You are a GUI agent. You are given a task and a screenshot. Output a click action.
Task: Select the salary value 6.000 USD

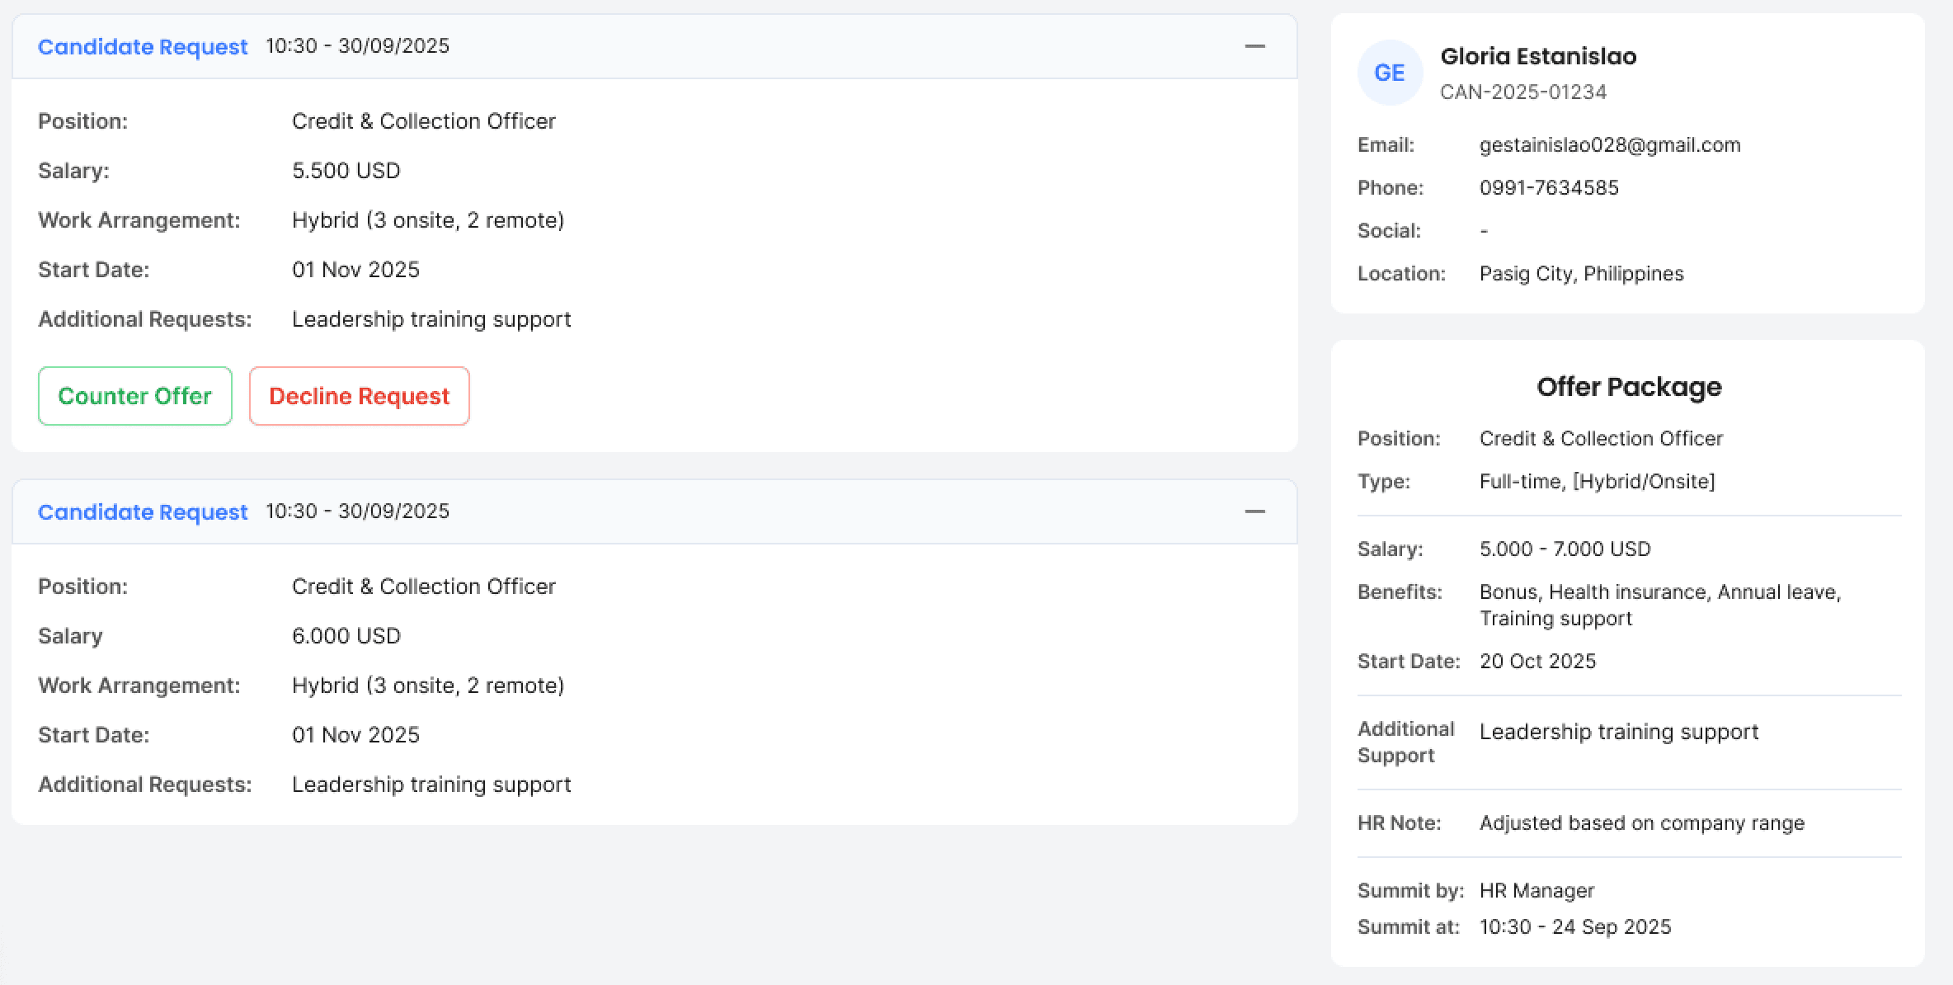(346, 635)
